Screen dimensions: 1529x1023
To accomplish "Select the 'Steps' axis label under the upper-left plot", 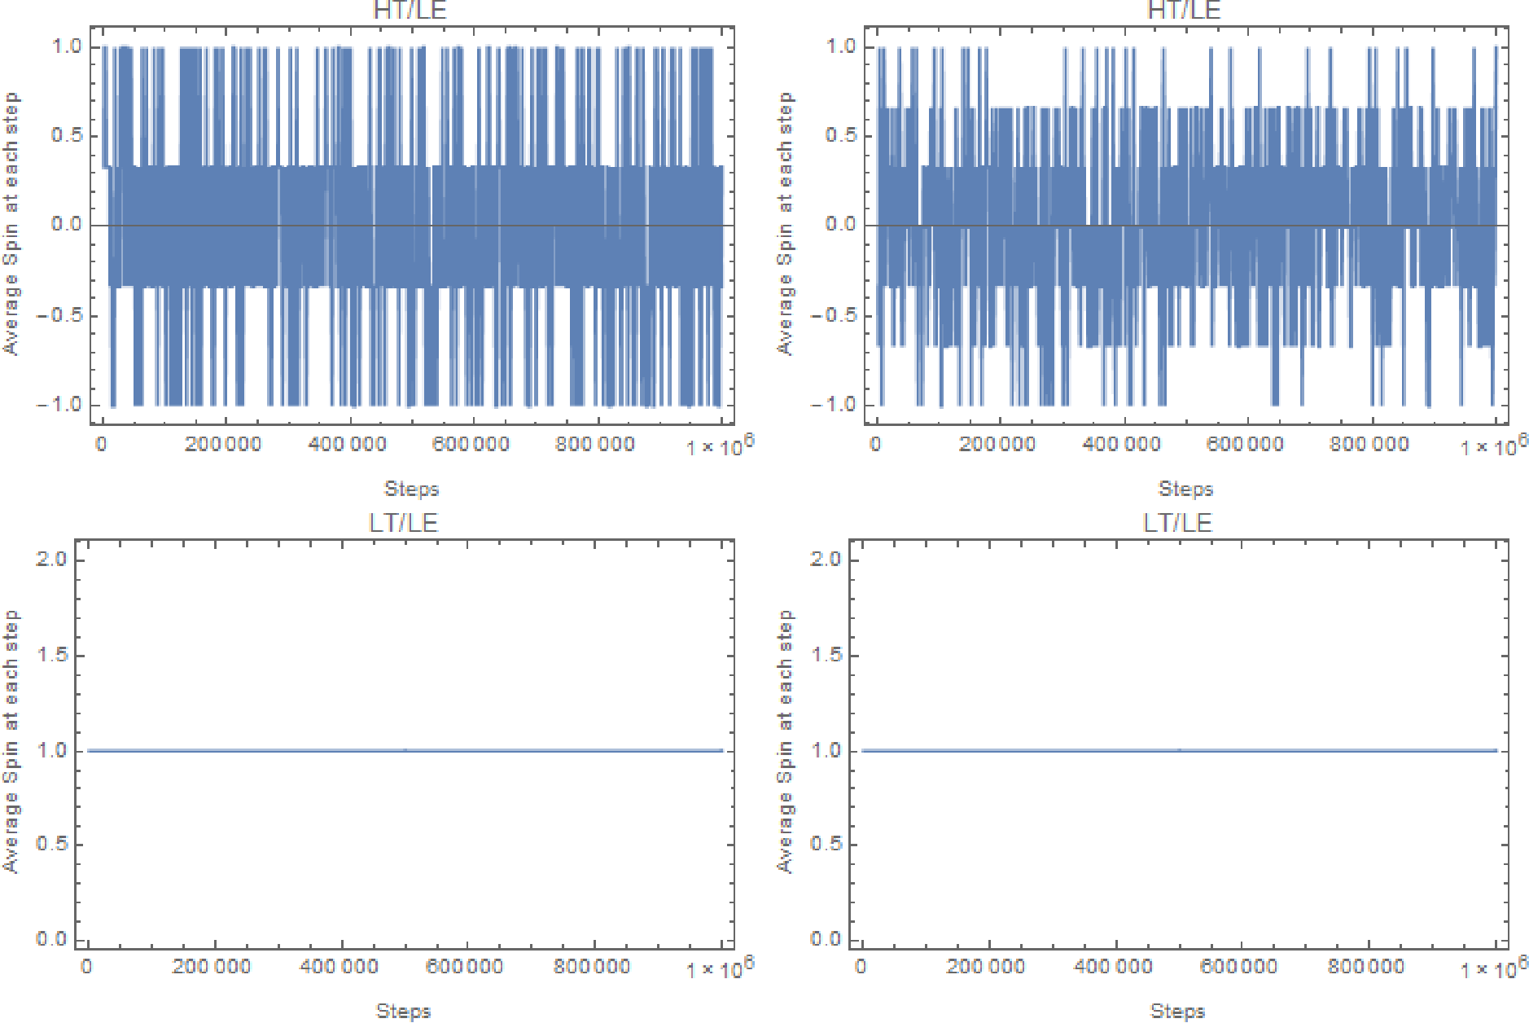I will pos(411,490).
